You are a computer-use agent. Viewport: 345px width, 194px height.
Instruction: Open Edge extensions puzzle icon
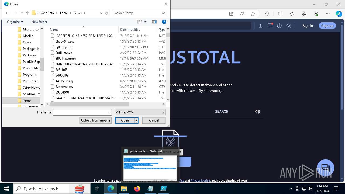point(267,14)
